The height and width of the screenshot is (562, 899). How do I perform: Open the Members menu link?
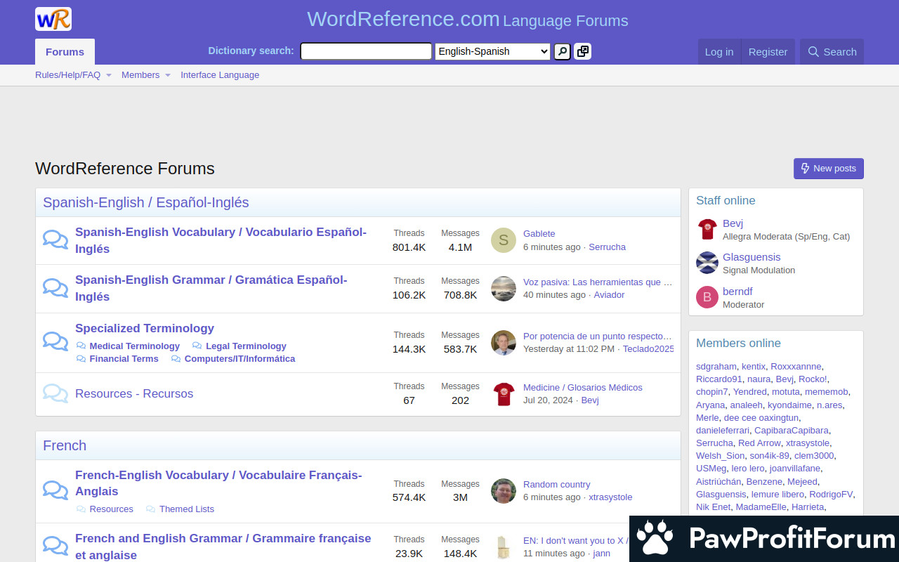click(x=140, y=75)
